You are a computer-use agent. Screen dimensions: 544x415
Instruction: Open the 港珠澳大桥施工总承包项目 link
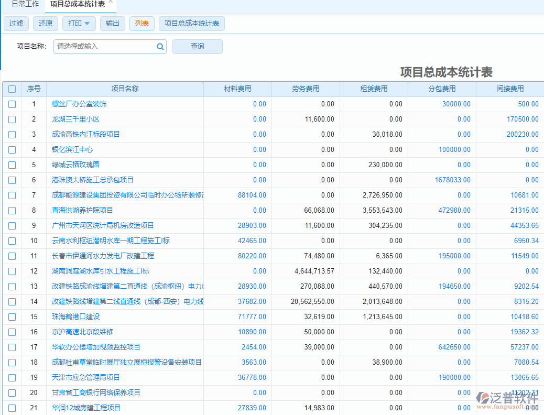93,180
